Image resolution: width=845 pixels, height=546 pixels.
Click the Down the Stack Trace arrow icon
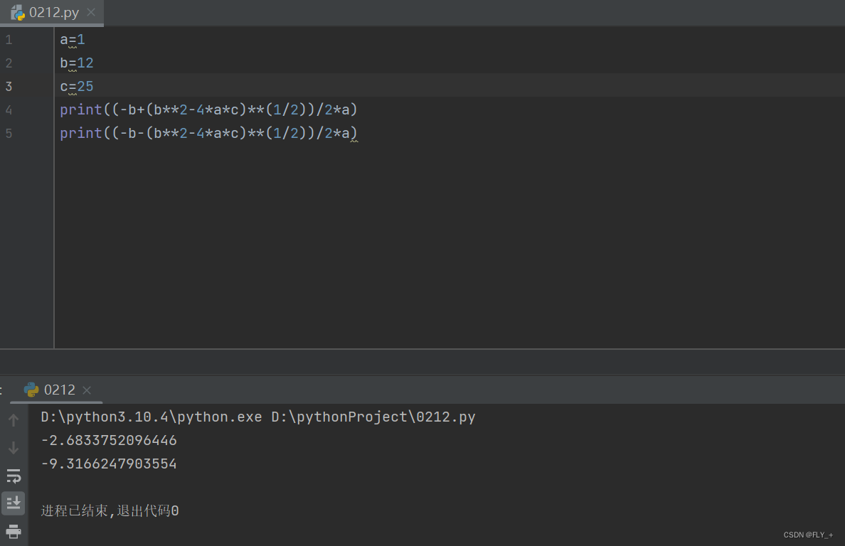(x=14, y=448)
